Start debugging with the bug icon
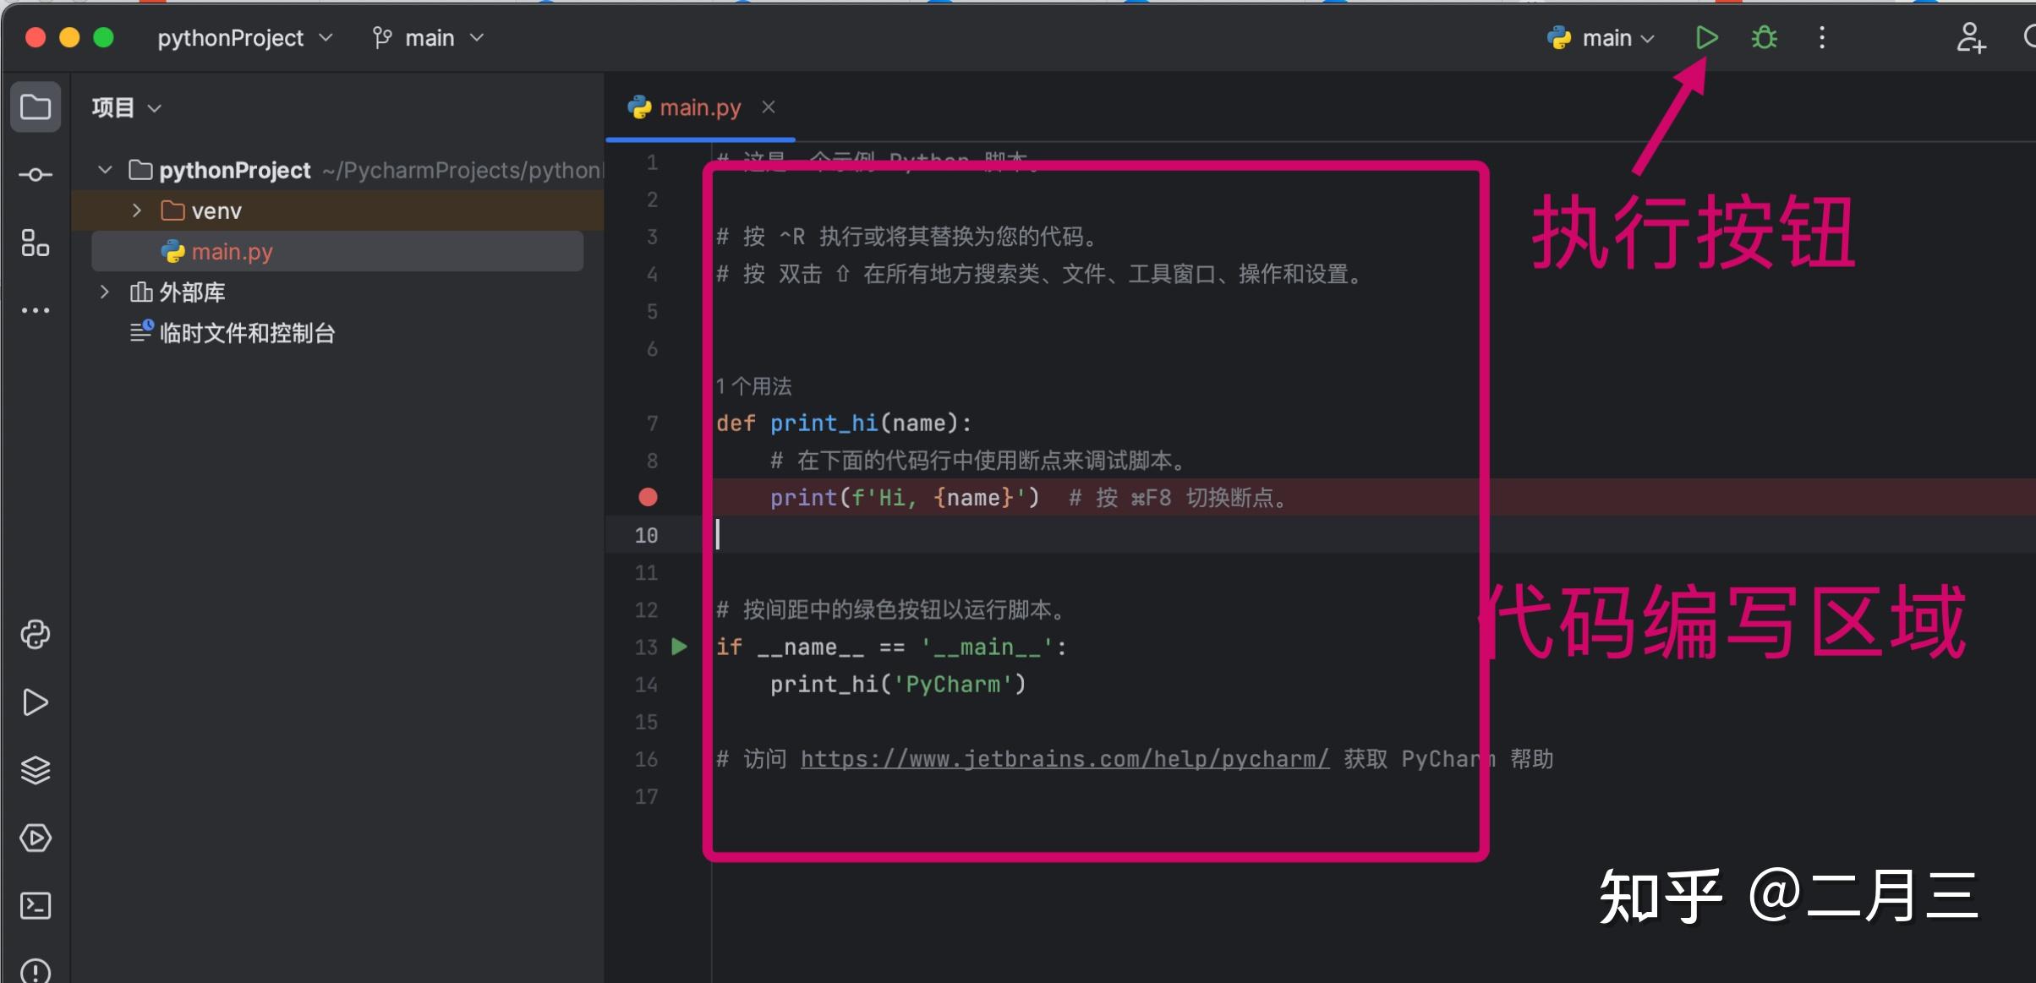Screen dimensions: 2036x983 pos(1763,37)
